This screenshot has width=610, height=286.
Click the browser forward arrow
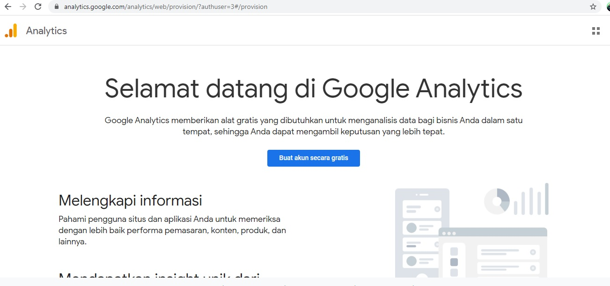[x=23, y=7]
